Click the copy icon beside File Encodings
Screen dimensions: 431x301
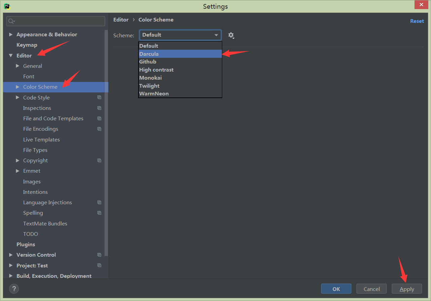(99, 129)
